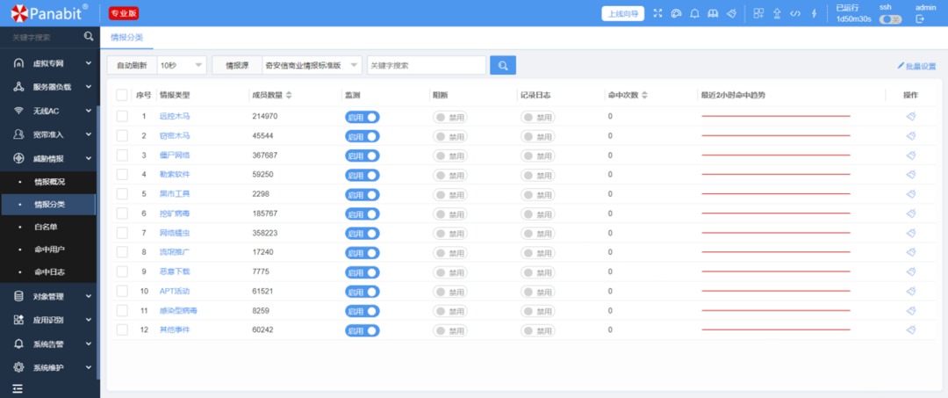Expand the 应用识别 sidebar menu
Viewport: 948px width, 398px height.
49,320
